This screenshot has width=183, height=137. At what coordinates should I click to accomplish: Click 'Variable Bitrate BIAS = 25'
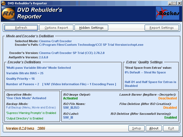pos(25,73)
